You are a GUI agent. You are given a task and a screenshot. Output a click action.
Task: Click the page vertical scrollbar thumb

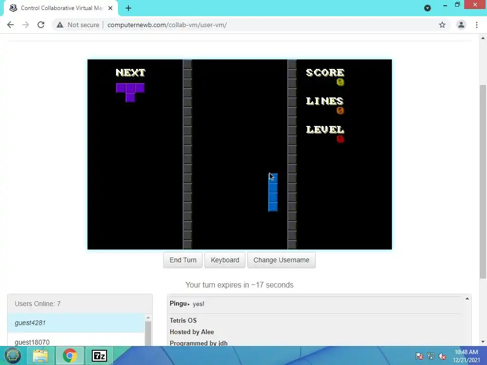[x=483, y=182]
